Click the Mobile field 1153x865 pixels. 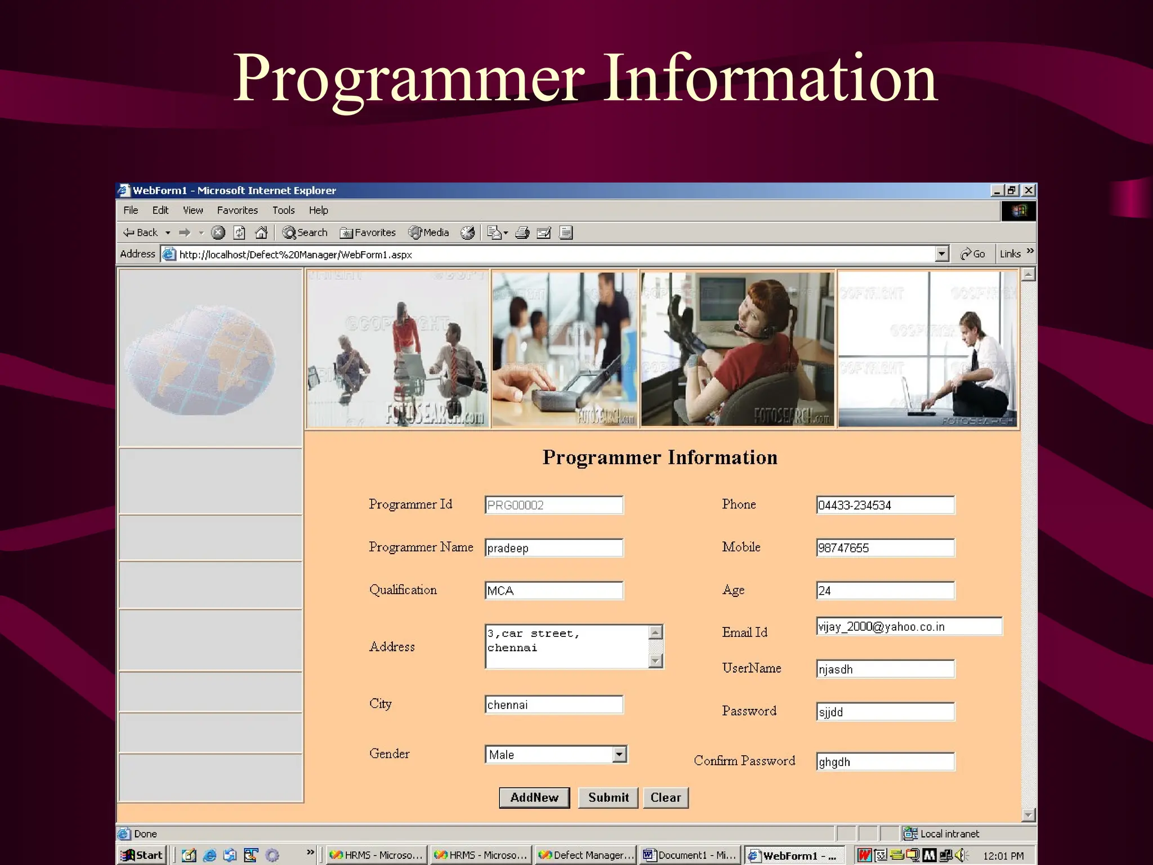point(886,548)
